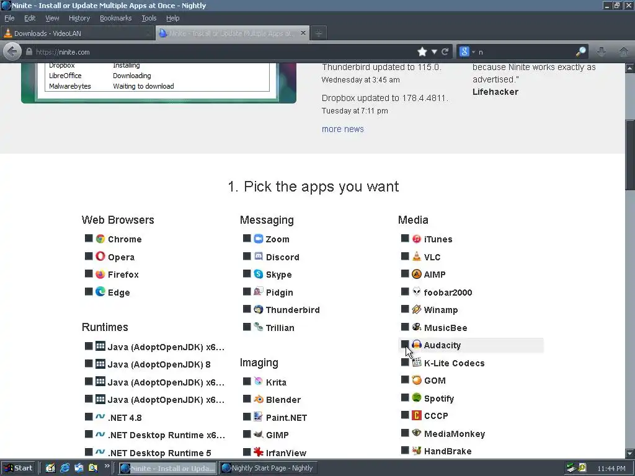Select the Java (AdoptOpenJDK) 8 checkbox
Viewport: 635px width, 476px height.
click(89, 363)
